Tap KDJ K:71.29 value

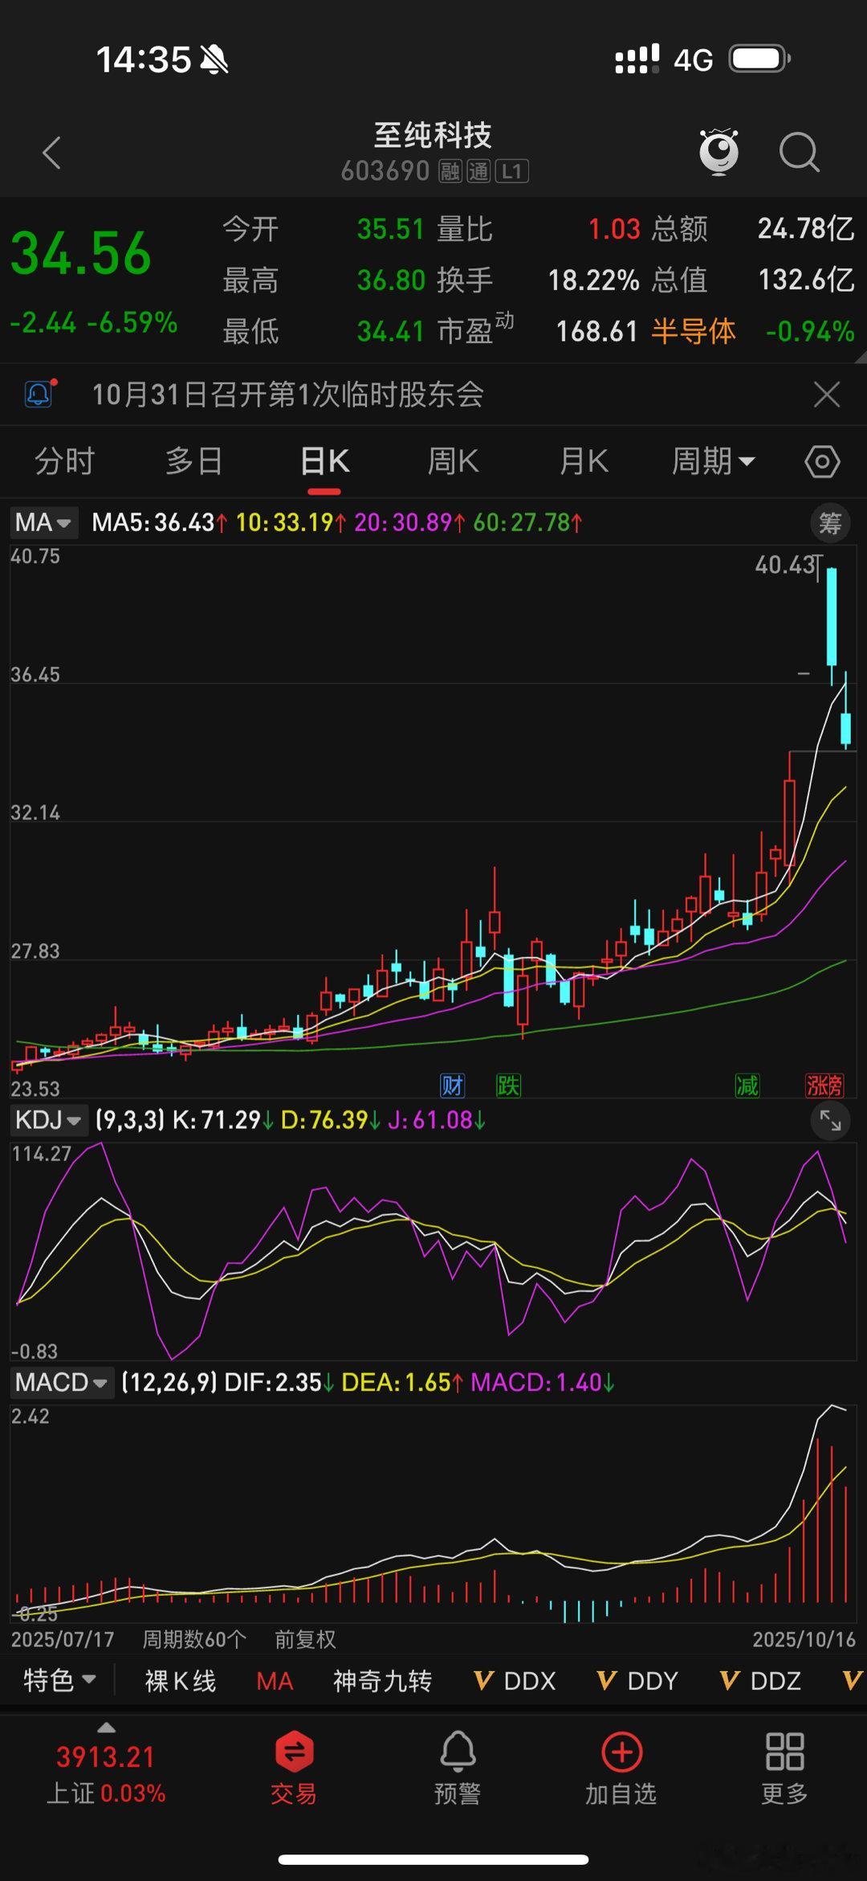(223, 1120)
